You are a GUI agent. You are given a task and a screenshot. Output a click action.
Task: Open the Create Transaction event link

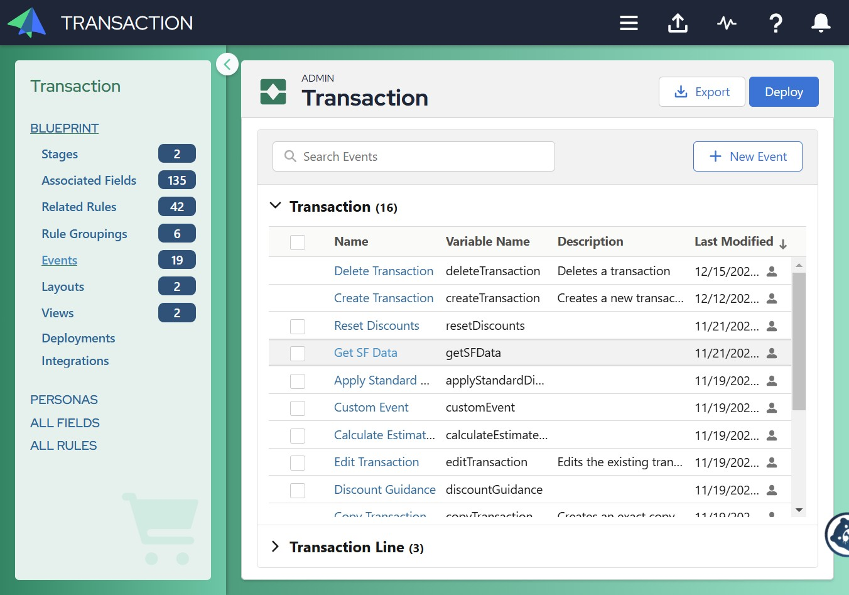tap(384, 298)
